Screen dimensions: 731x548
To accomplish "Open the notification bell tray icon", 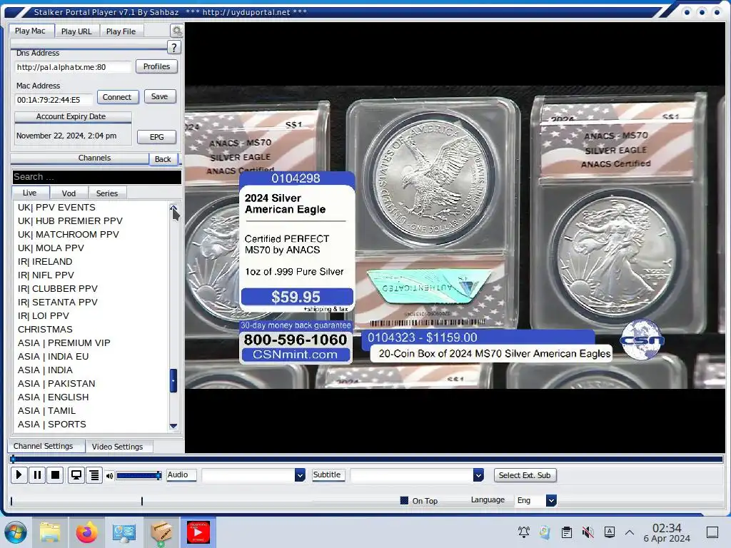I will [x=523, y=532].
